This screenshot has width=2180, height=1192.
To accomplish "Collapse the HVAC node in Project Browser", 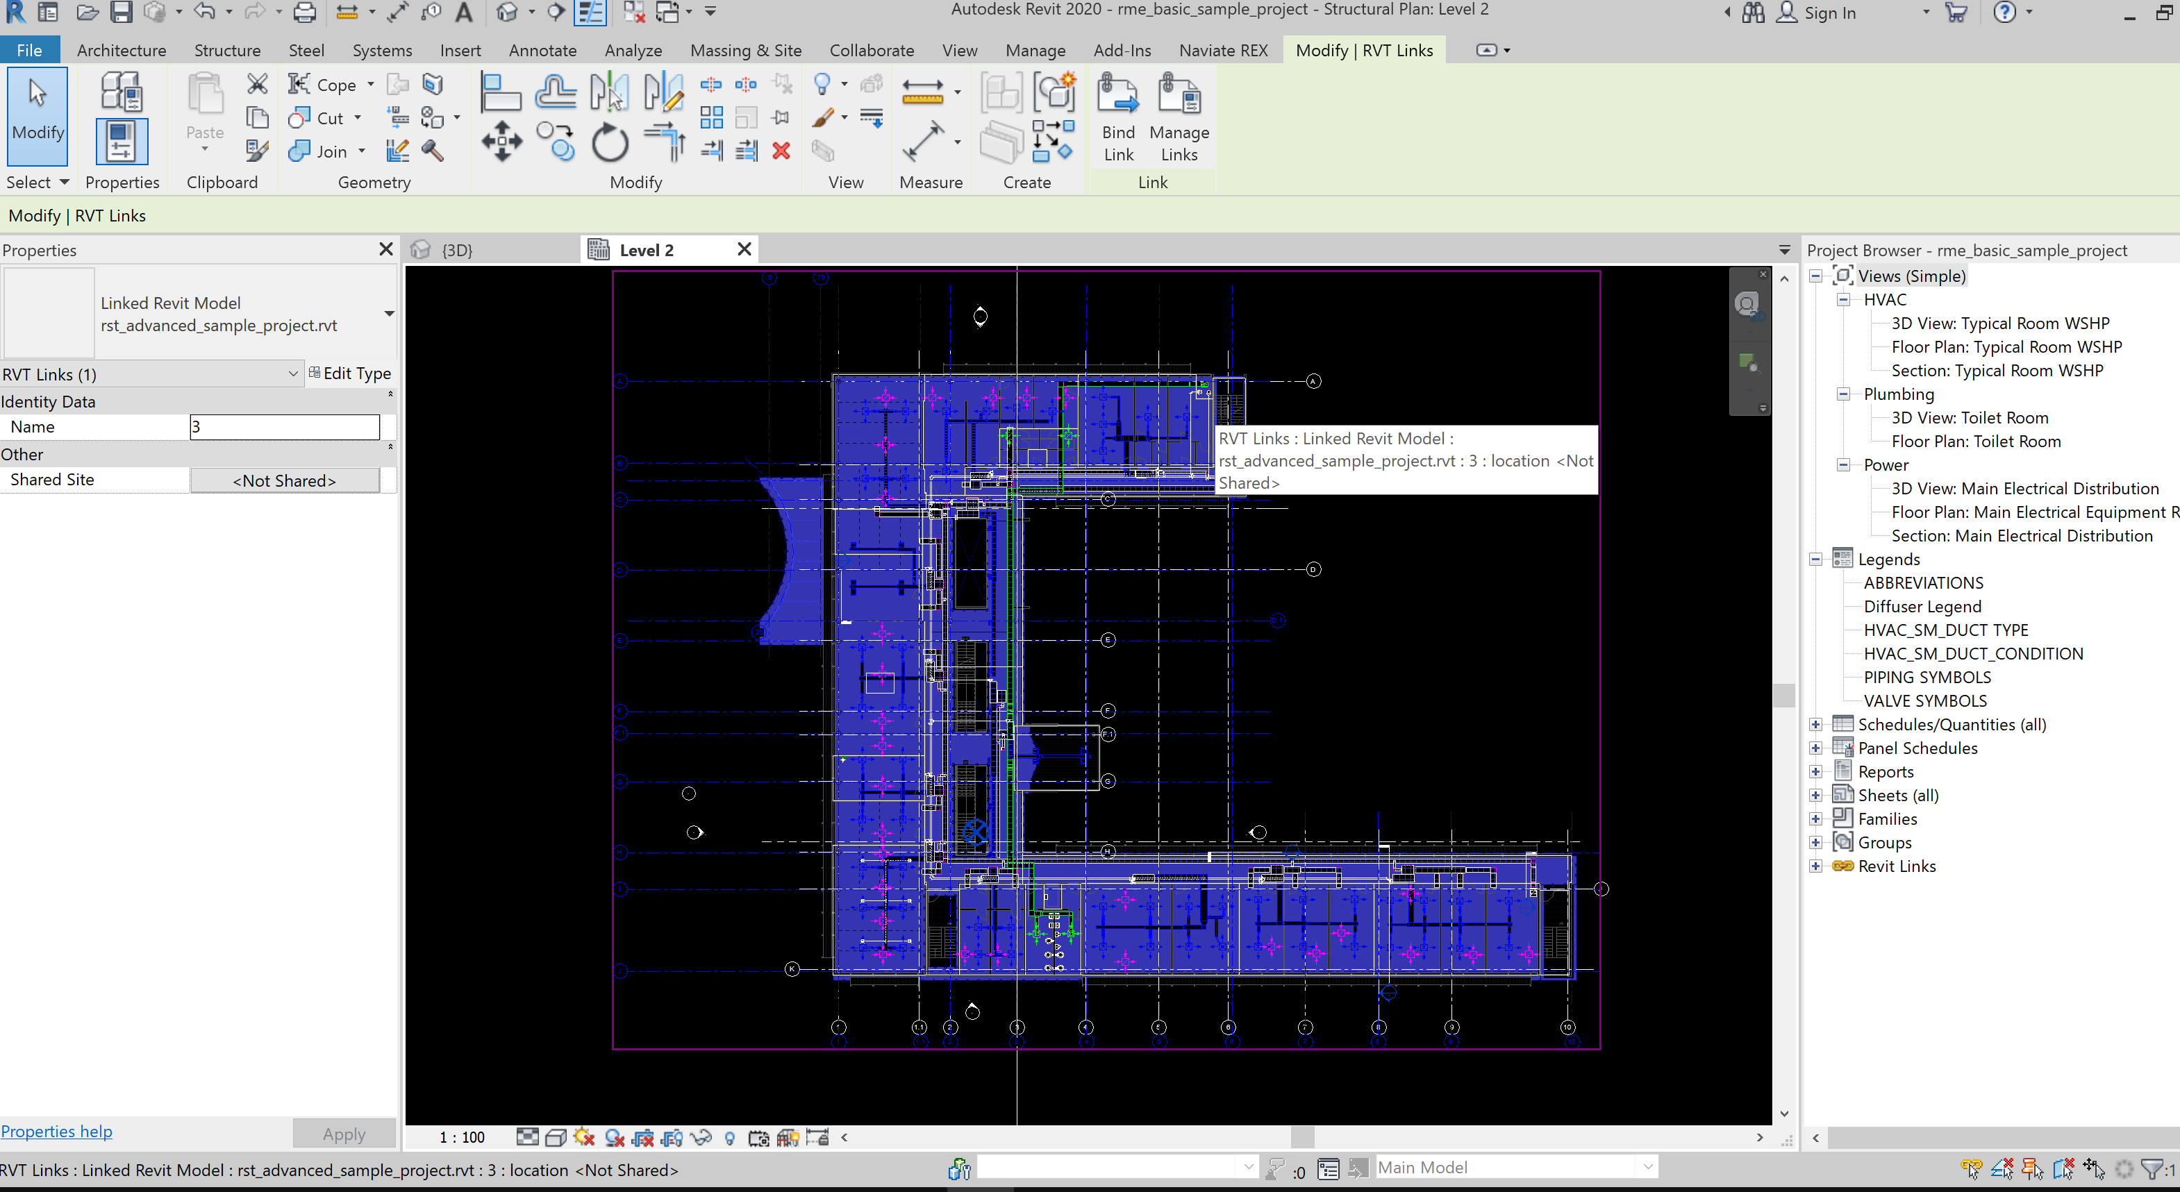I will pos(1842,299).
